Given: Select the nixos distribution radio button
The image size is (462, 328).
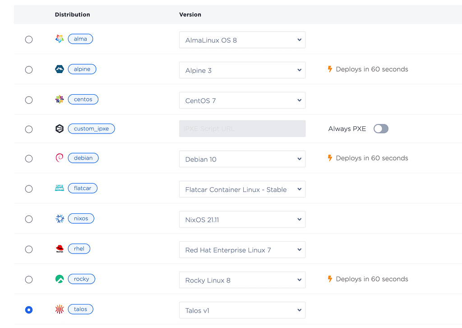Looking at the screenshot, I should click(x=29, y=219).
